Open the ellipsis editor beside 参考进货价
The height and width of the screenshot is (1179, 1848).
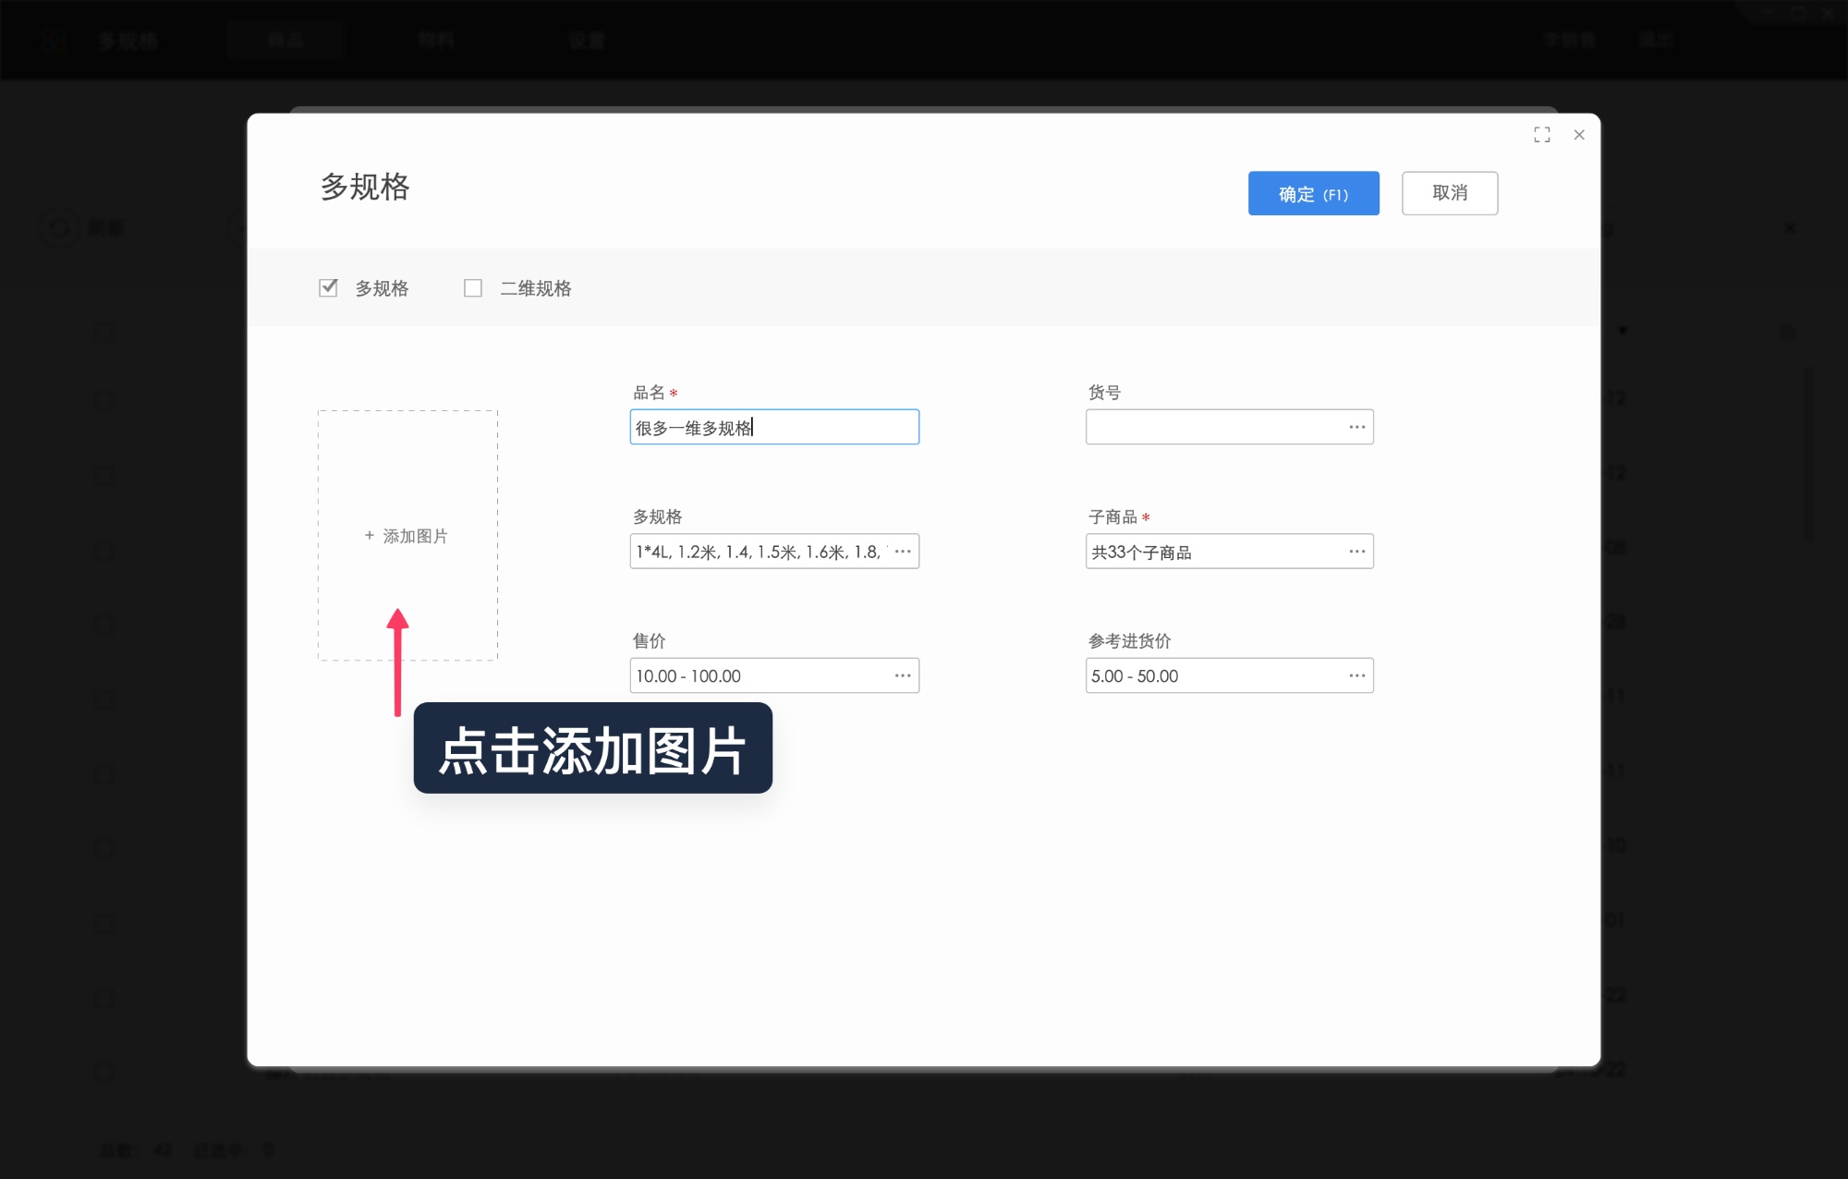[x=1356, y=675]
